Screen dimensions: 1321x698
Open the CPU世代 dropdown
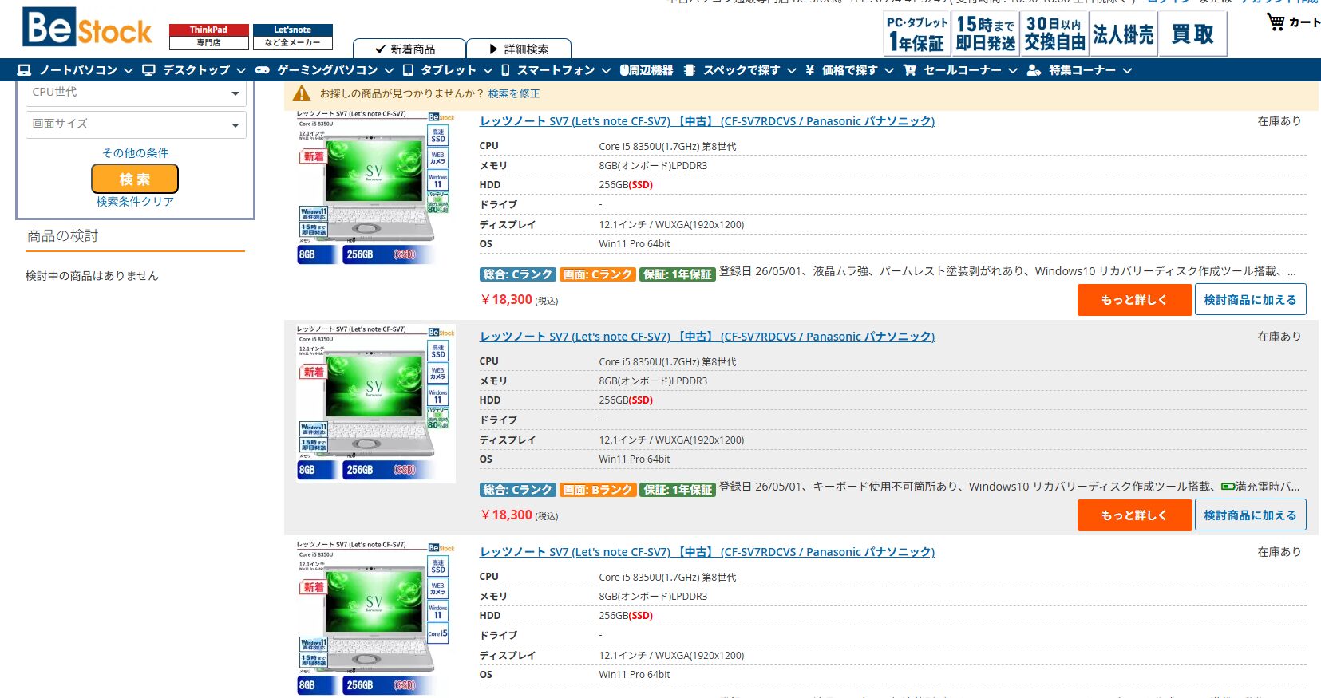tap(136, 93)
